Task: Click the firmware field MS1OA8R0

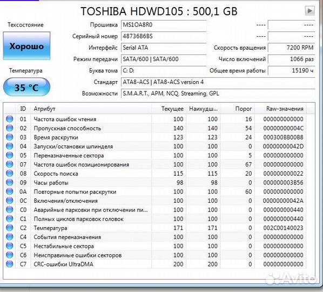Action: click(x=164, y=25)
